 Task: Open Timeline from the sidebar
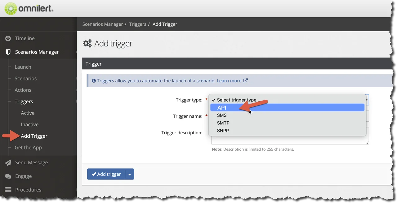point(25,38)
